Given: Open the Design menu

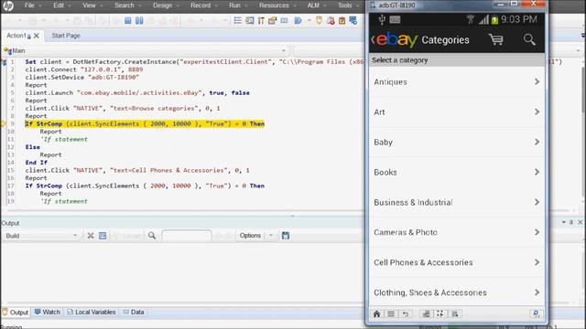Looking at the screenshot, I should pos(162,5).
